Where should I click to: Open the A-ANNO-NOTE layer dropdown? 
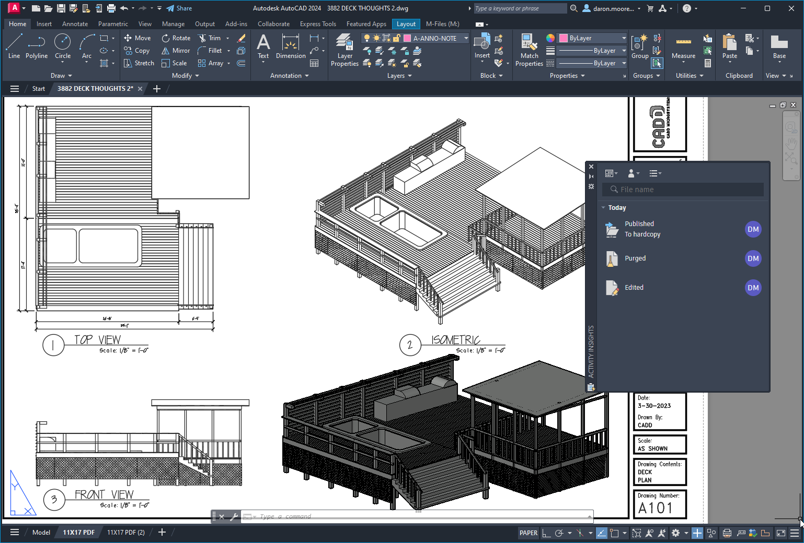465,38
